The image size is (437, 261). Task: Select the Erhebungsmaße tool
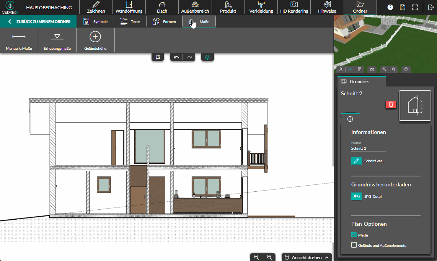pos(57,40)
